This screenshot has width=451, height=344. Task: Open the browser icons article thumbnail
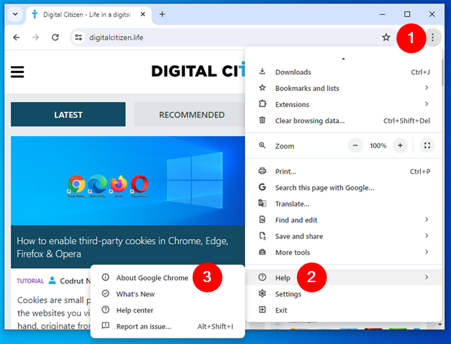(127, 181)
